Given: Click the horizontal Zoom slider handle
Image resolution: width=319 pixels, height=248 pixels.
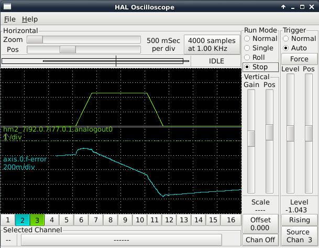Looking at the screenshot, I should (x=35, y=40).
